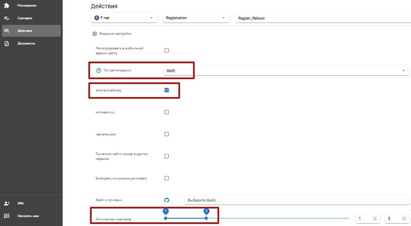Click the right slider handle for Количество повторов

(x=207, y=218)
